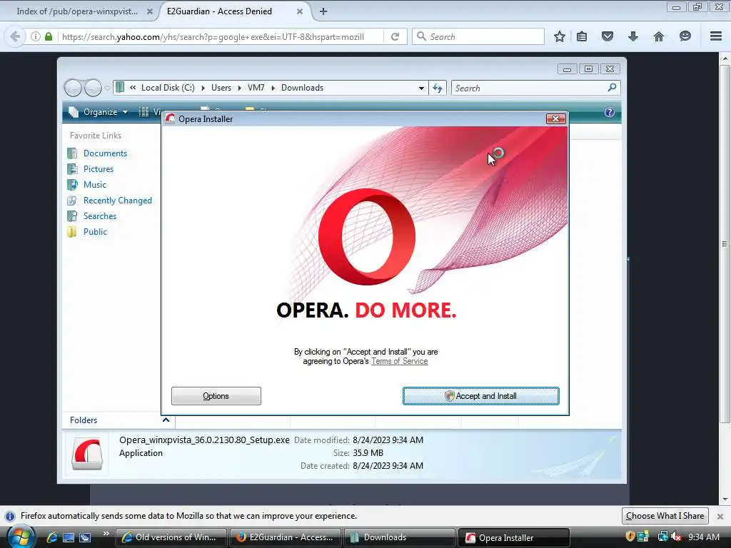Launch Internet Explorer from Quick Launch
This screenshot has height=548, width=731.
point(51,537)
